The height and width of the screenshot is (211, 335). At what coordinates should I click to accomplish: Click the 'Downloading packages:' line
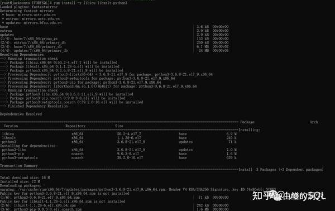point(21,185)
